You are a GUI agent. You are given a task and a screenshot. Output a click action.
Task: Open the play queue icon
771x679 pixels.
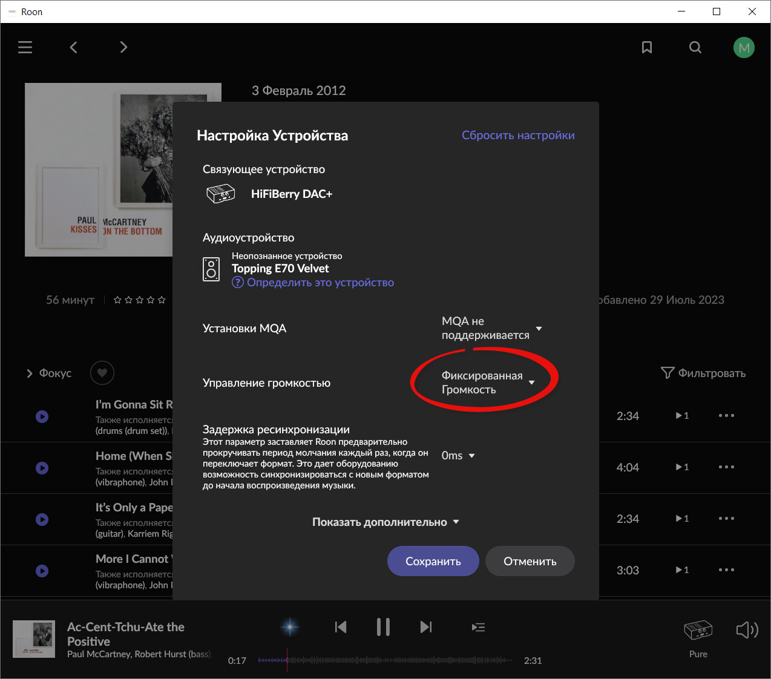coord(478,627)
